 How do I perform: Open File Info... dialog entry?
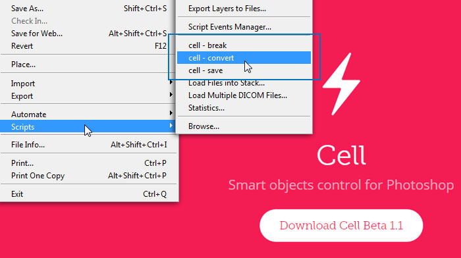tap(88, 145)
